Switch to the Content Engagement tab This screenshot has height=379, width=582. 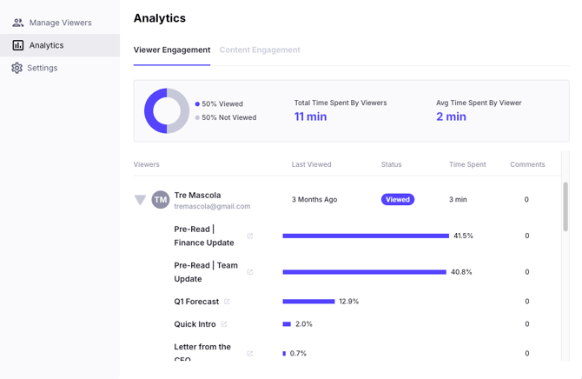tap(260, 50)
